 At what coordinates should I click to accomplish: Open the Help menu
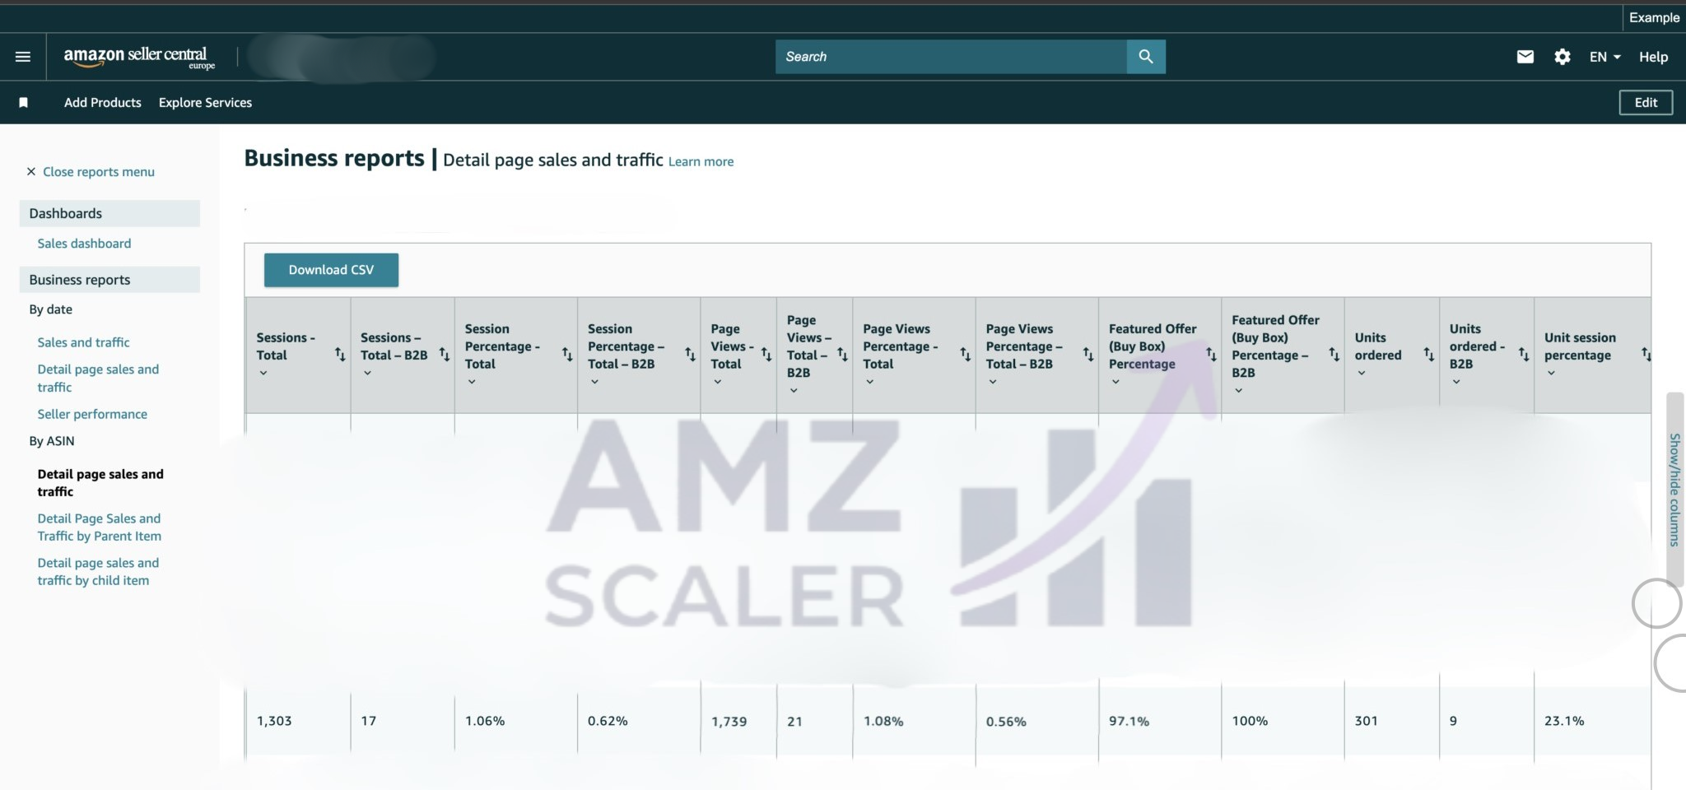pyautogui.click(x=1653, y=57)
